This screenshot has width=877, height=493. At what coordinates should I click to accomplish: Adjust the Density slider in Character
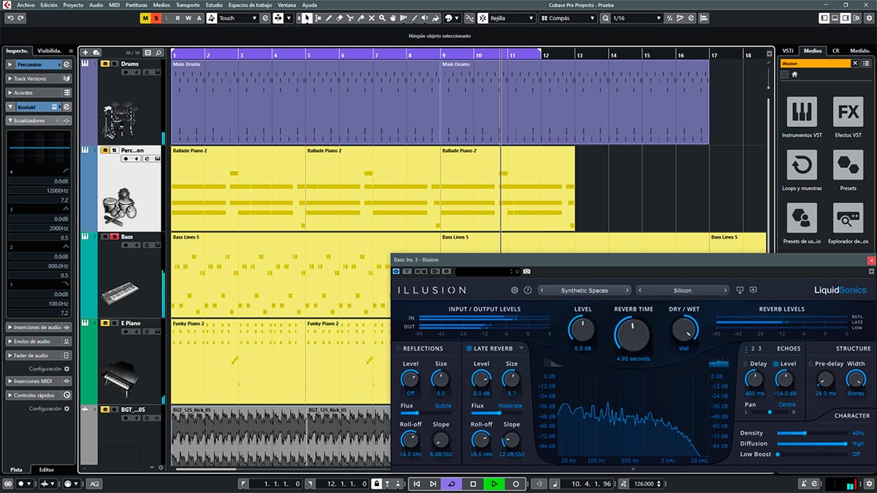[x=811, y=433]
